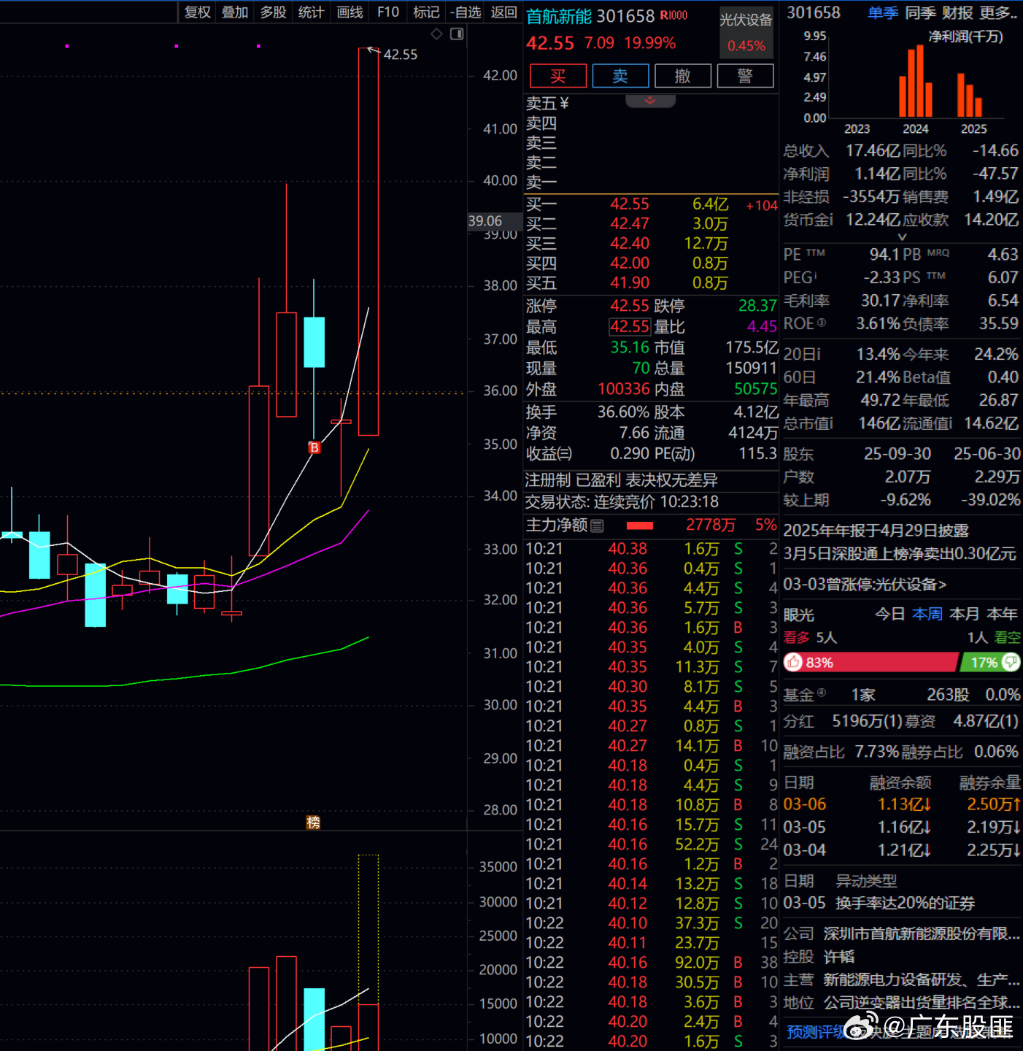Image resolution: width=1023 pixels, height=1051 pixels.
Task: Open the 复权 adjustment menu
Action: 197,12
